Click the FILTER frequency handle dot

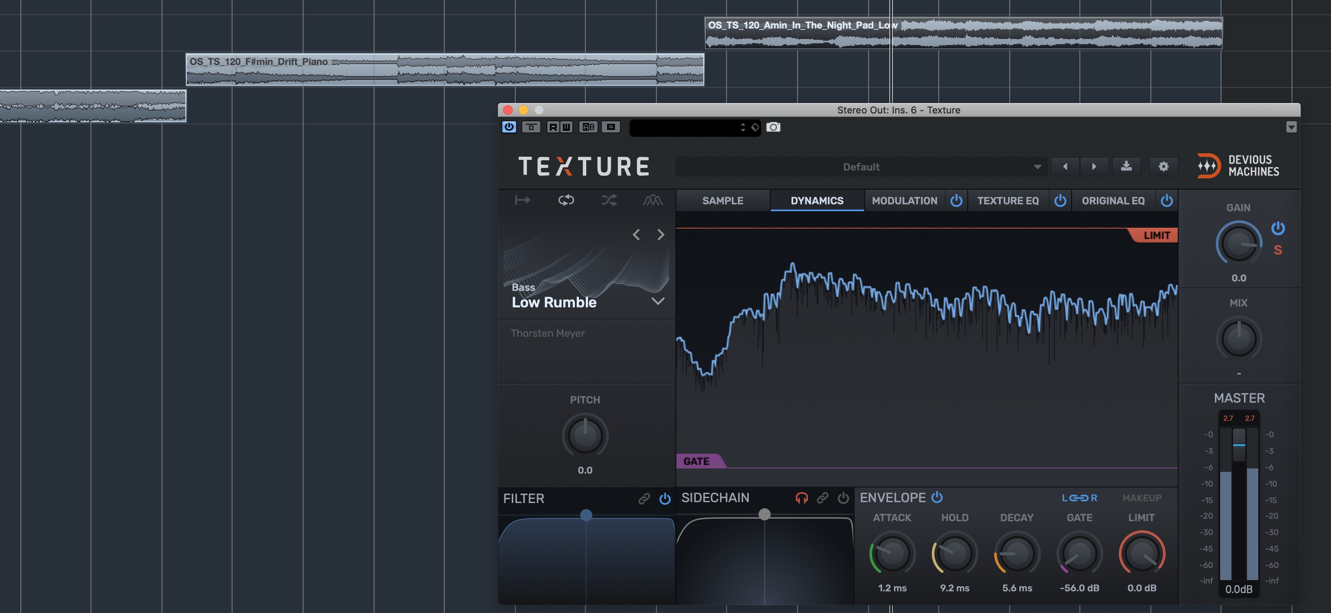pyautogui.click(x=586, y=515)
